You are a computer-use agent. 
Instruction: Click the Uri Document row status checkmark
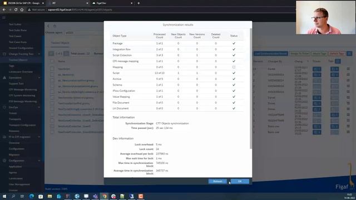click(234, 108)
